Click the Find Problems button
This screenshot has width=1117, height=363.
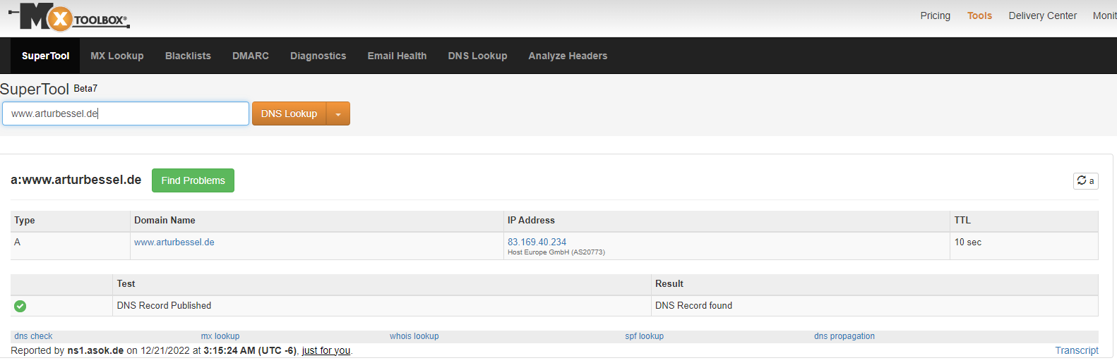193,180
